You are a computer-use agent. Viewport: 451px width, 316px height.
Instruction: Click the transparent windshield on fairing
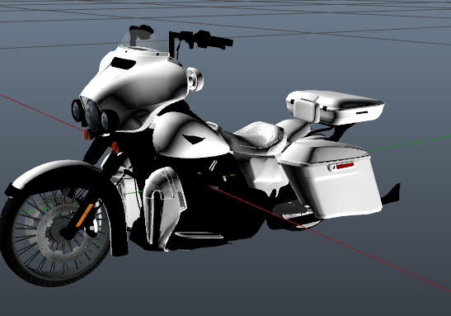pos(143,43)
